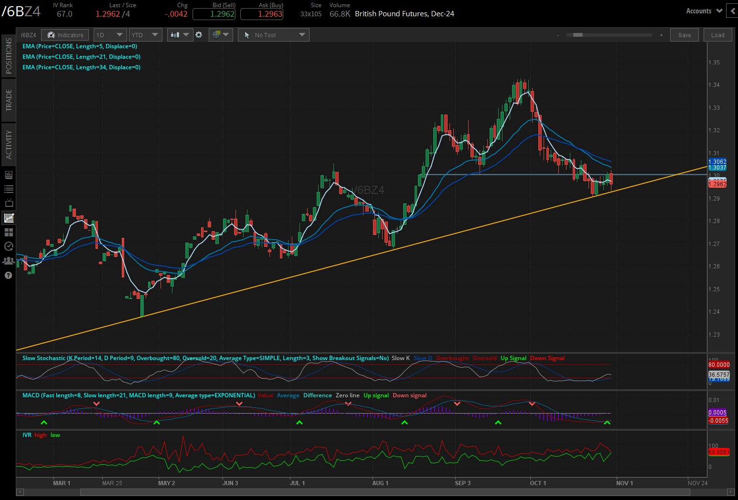Open the No Tool drawing dropdown
The image size is (738, 500).
click(274, 35)
